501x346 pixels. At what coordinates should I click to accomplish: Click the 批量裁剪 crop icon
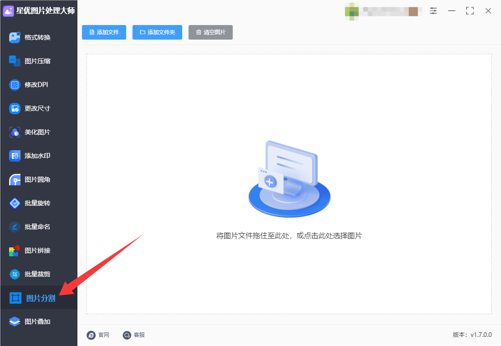pyautogui.click(x=15, y=274)
